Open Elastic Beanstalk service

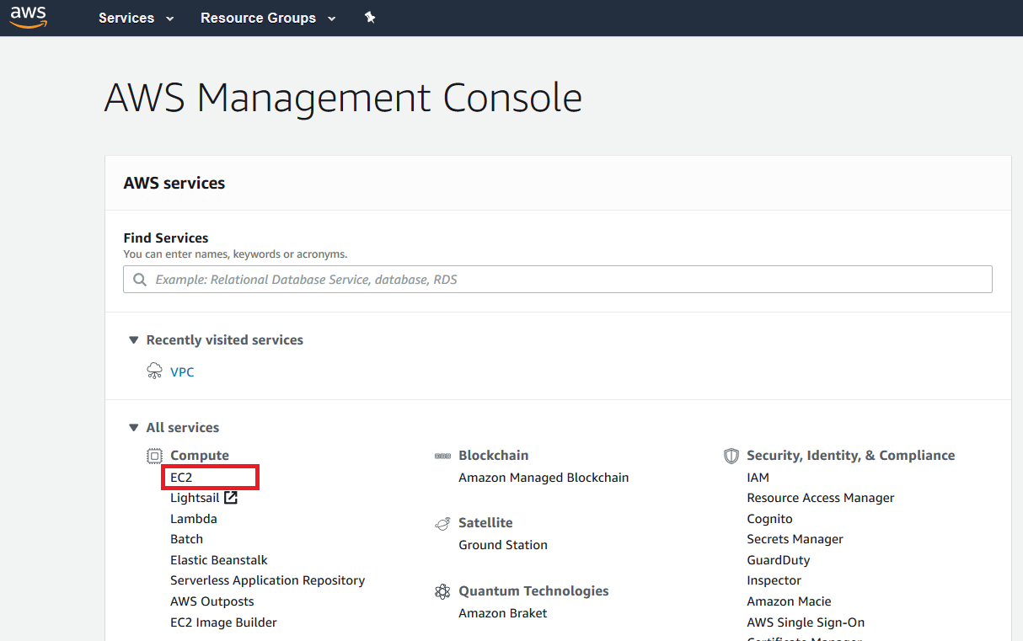click(219, 560)
